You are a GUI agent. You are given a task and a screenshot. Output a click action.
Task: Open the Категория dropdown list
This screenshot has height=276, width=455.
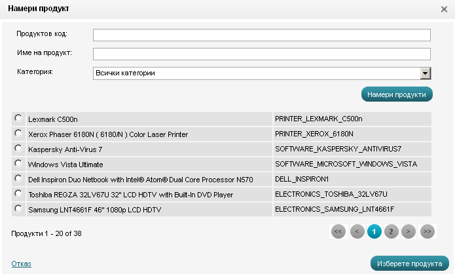[x=256, y=73]
